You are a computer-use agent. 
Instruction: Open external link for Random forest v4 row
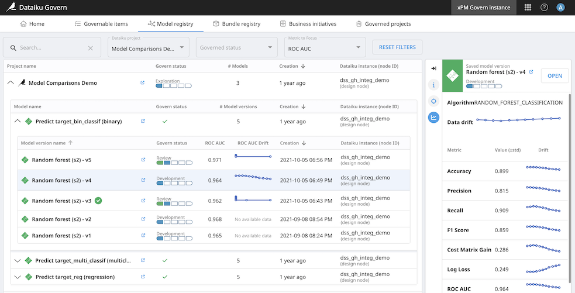[143, 180]
